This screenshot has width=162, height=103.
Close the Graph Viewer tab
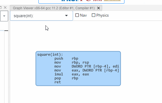[98, 8]
